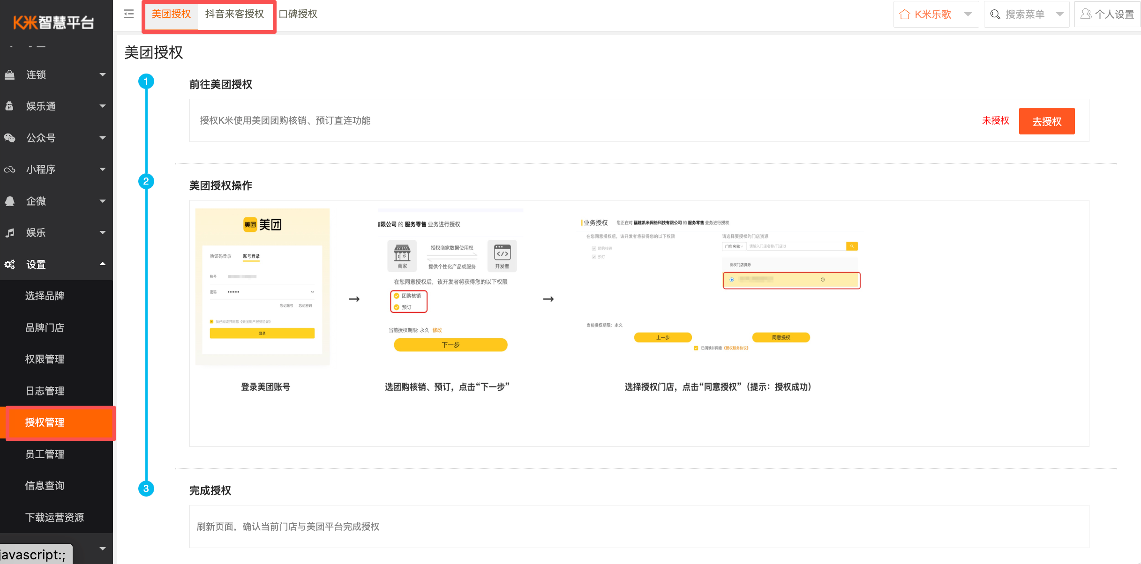Click the 去授权 button
Image resolution: width=1141 pixels, height=564 pixels.
coord(1047,121)
